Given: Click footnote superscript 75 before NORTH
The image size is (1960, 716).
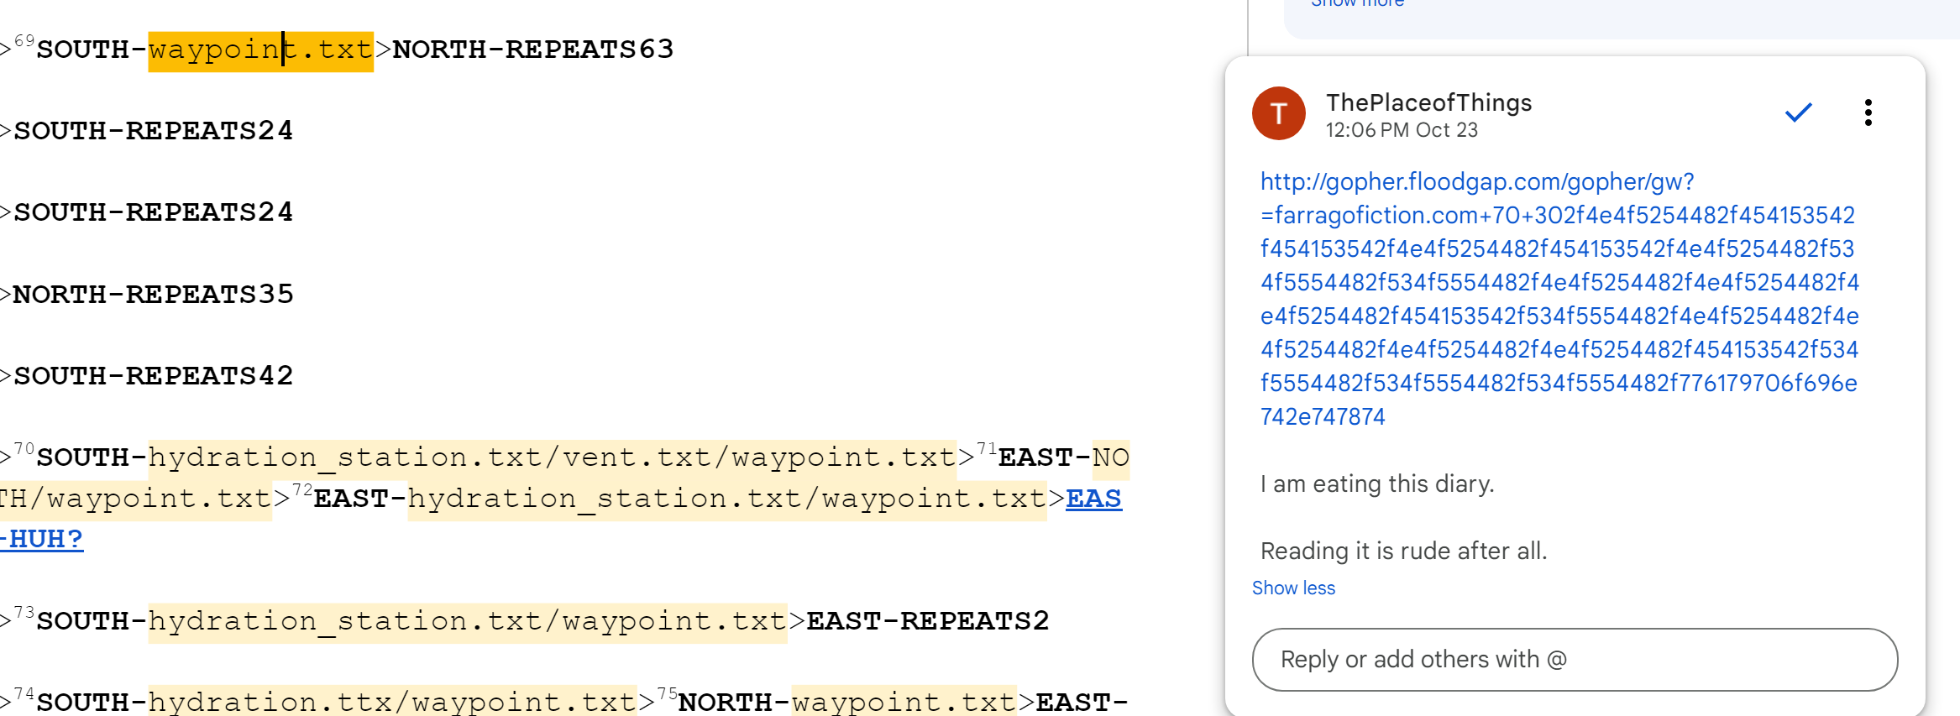Looking at the screenshot, I should pyautogui.click(x=667, y=694).
